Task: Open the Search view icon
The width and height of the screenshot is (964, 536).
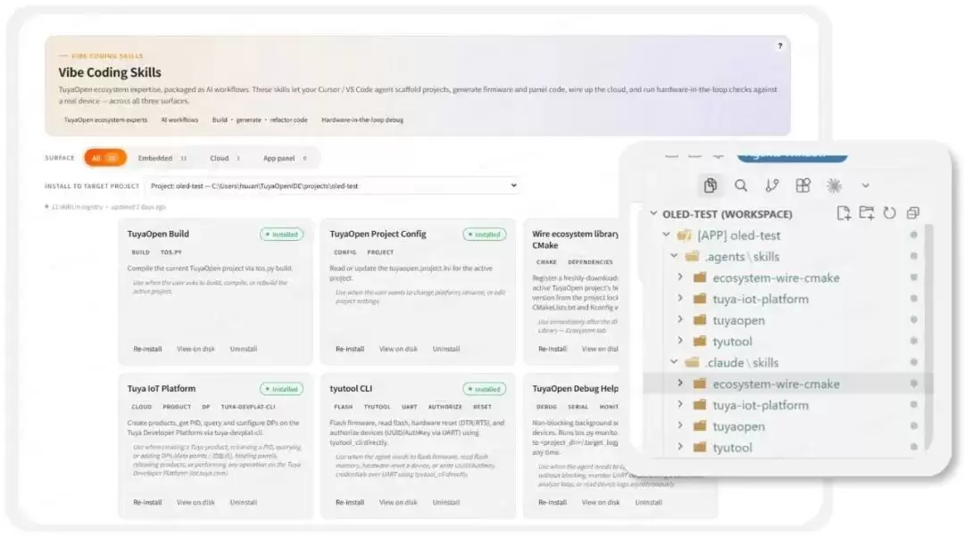Action: 741,186
